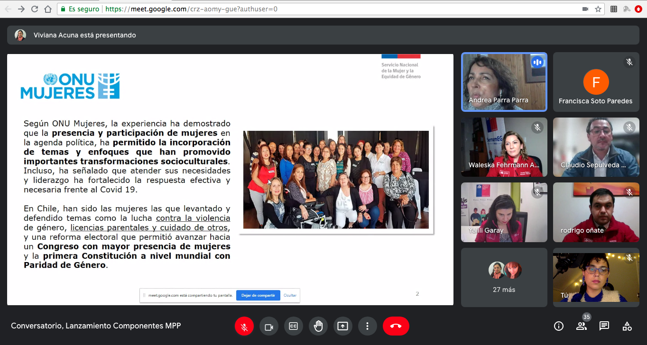Unmute the microphone with the red mic button
The image size is (647, 345).
pos(244,326)
